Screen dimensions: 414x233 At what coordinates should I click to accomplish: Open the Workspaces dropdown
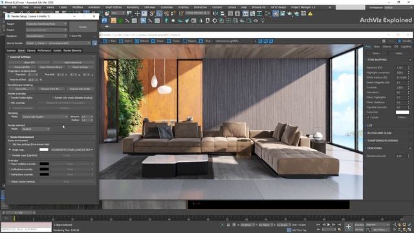coord(398,8)
